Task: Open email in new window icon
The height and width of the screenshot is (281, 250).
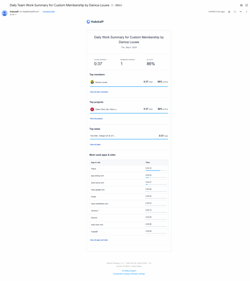Action: click(247, 5)
